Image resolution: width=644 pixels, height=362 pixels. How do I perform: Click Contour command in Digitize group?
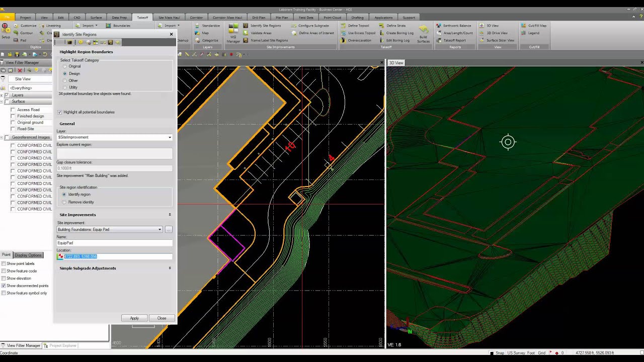(23, 33)
